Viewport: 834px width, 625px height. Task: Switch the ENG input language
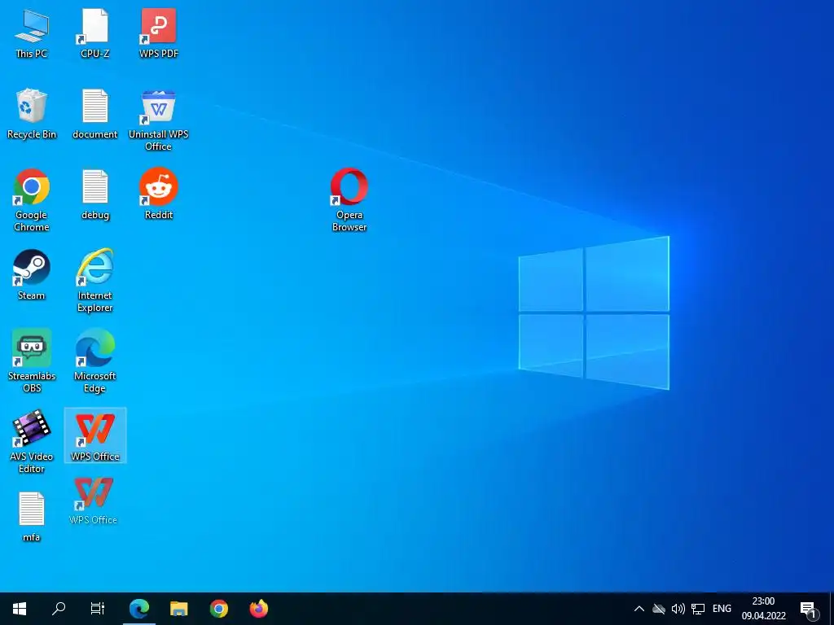(x=722, y=609)
